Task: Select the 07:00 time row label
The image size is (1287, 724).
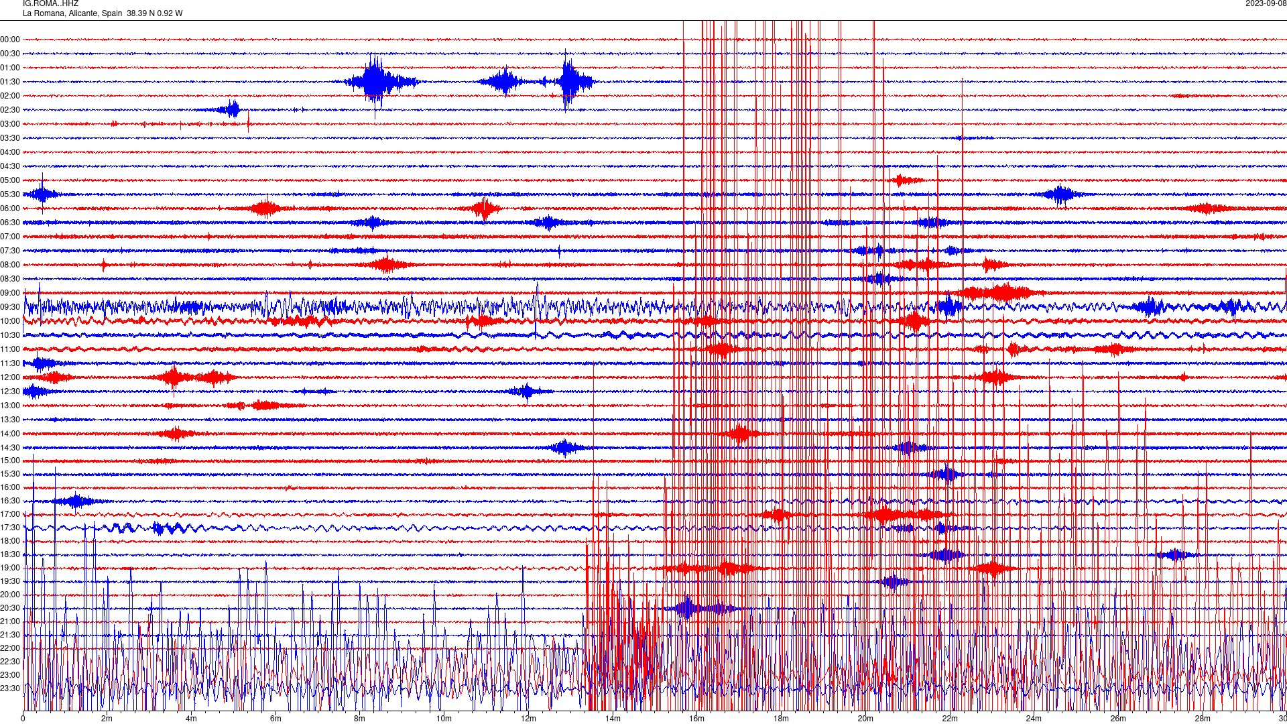Action: (x=10, y=237)
